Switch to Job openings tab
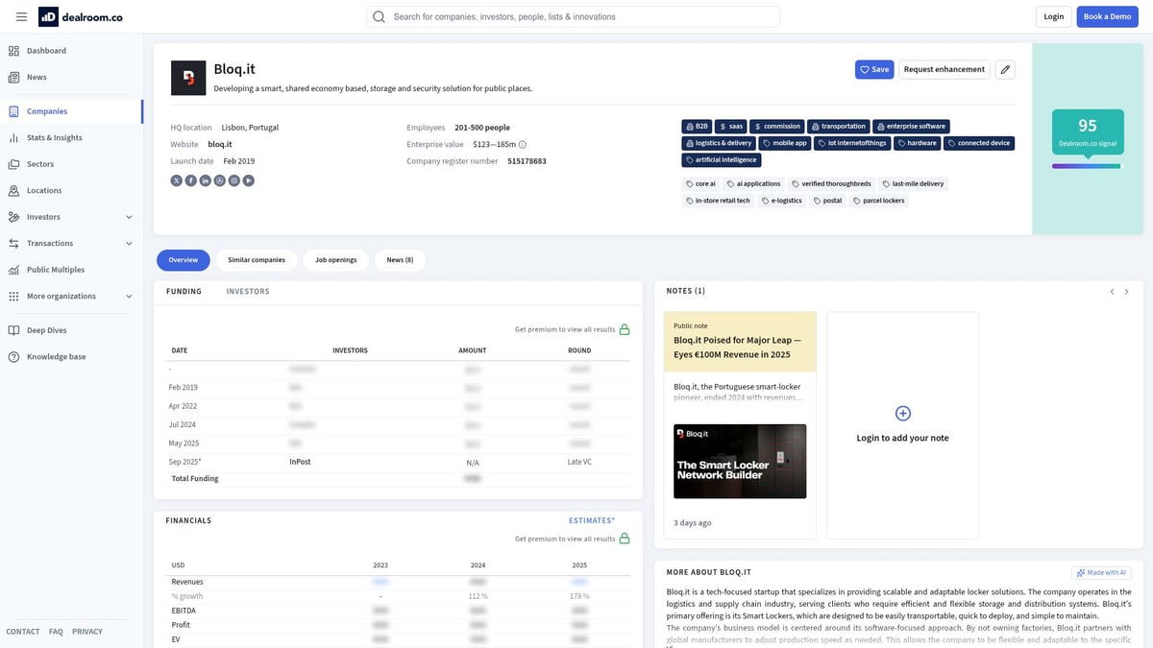The image size is (1153, 648). 336,260
